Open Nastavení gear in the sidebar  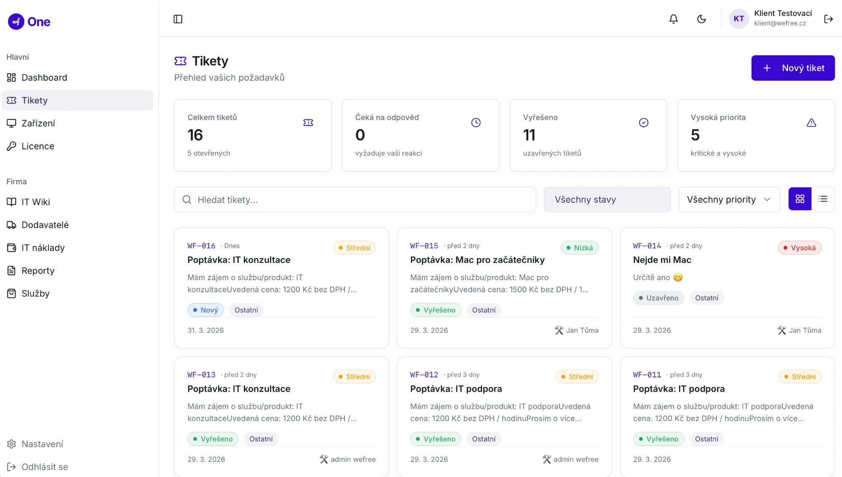[x=77, y=444]
